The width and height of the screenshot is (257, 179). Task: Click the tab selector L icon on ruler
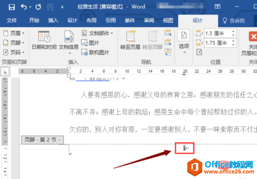[x=5, y=72]
